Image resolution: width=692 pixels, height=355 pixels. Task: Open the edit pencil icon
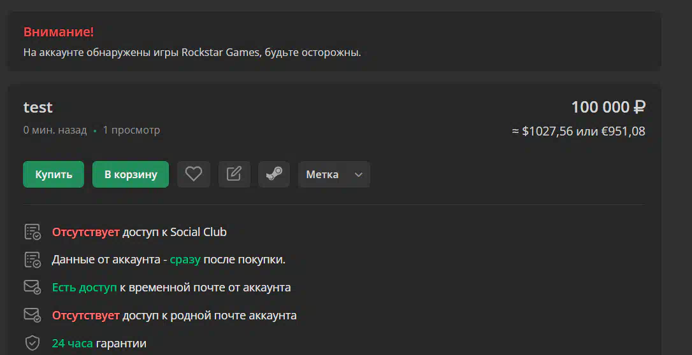coord(234,174)
